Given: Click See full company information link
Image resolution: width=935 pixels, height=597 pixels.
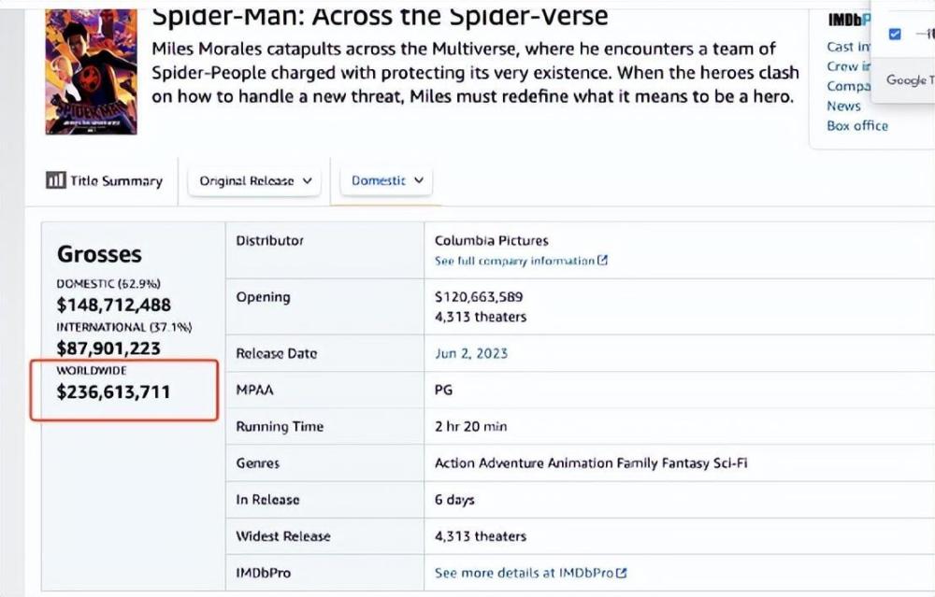Looking at the screenshot, I should pos(514,261).
